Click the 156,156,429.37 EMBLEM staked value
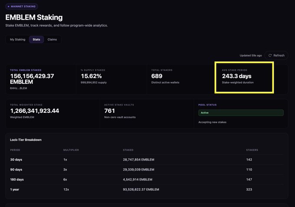Image resolution: width=295 pixels, height=207 pixels. (32, 79)
